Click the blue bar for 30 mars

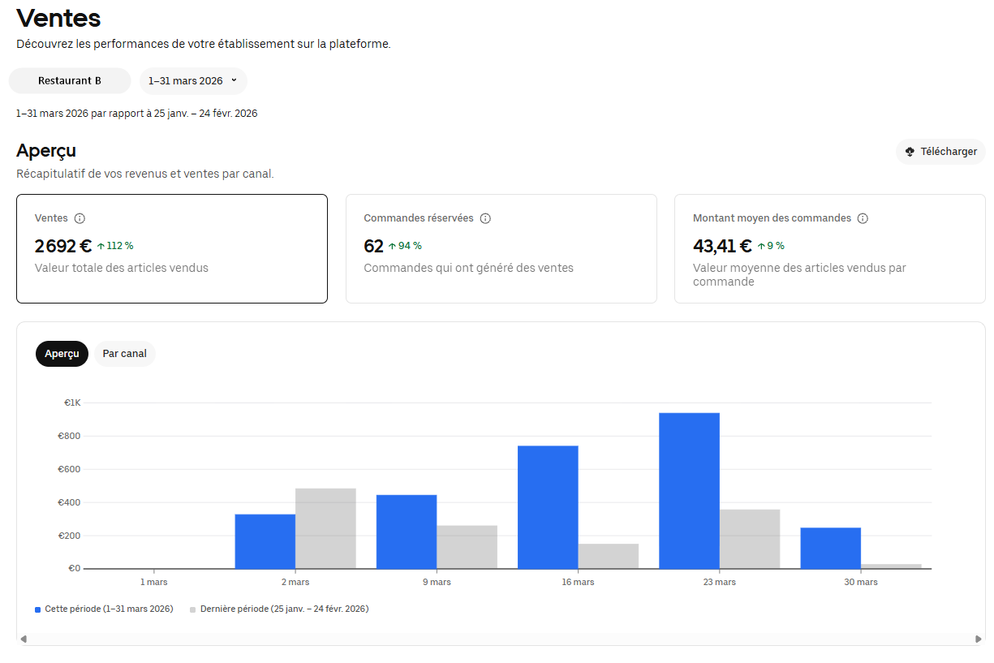coord(831,549)
